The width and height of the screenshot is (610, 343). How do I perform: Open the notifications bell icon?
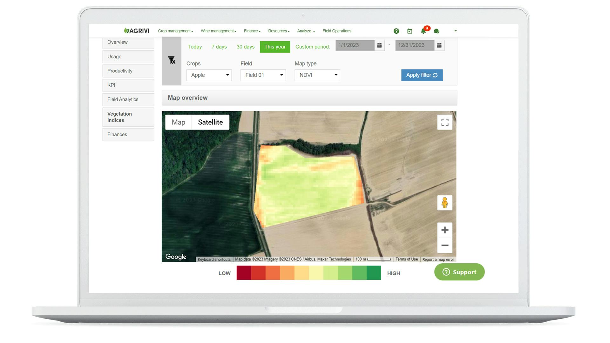(423, 31)
